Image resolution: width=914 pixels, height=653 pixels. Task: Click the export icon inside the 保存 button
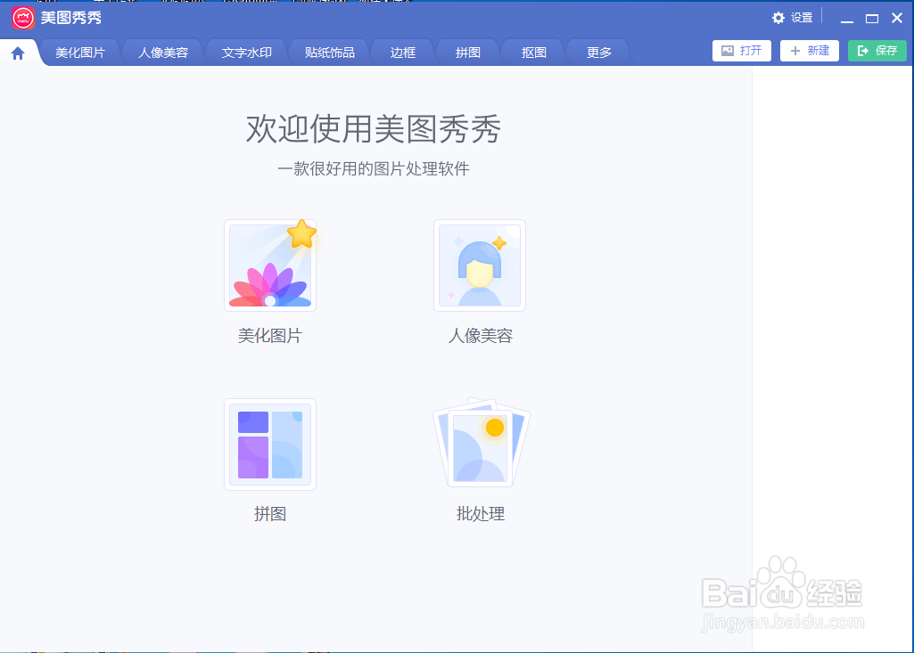coord(861,51)
